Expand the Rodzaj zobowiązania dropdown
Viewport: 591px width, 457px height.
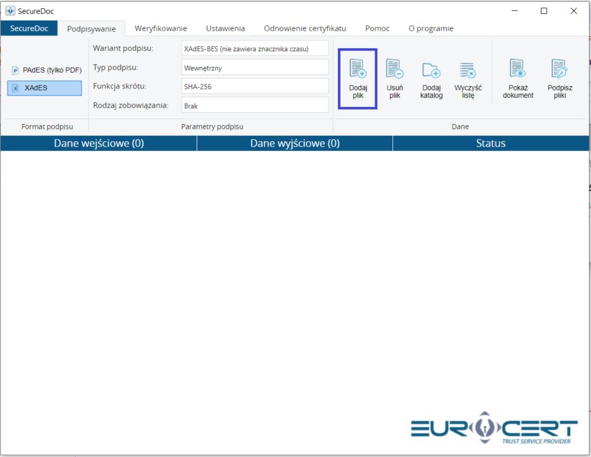point(255,106)
